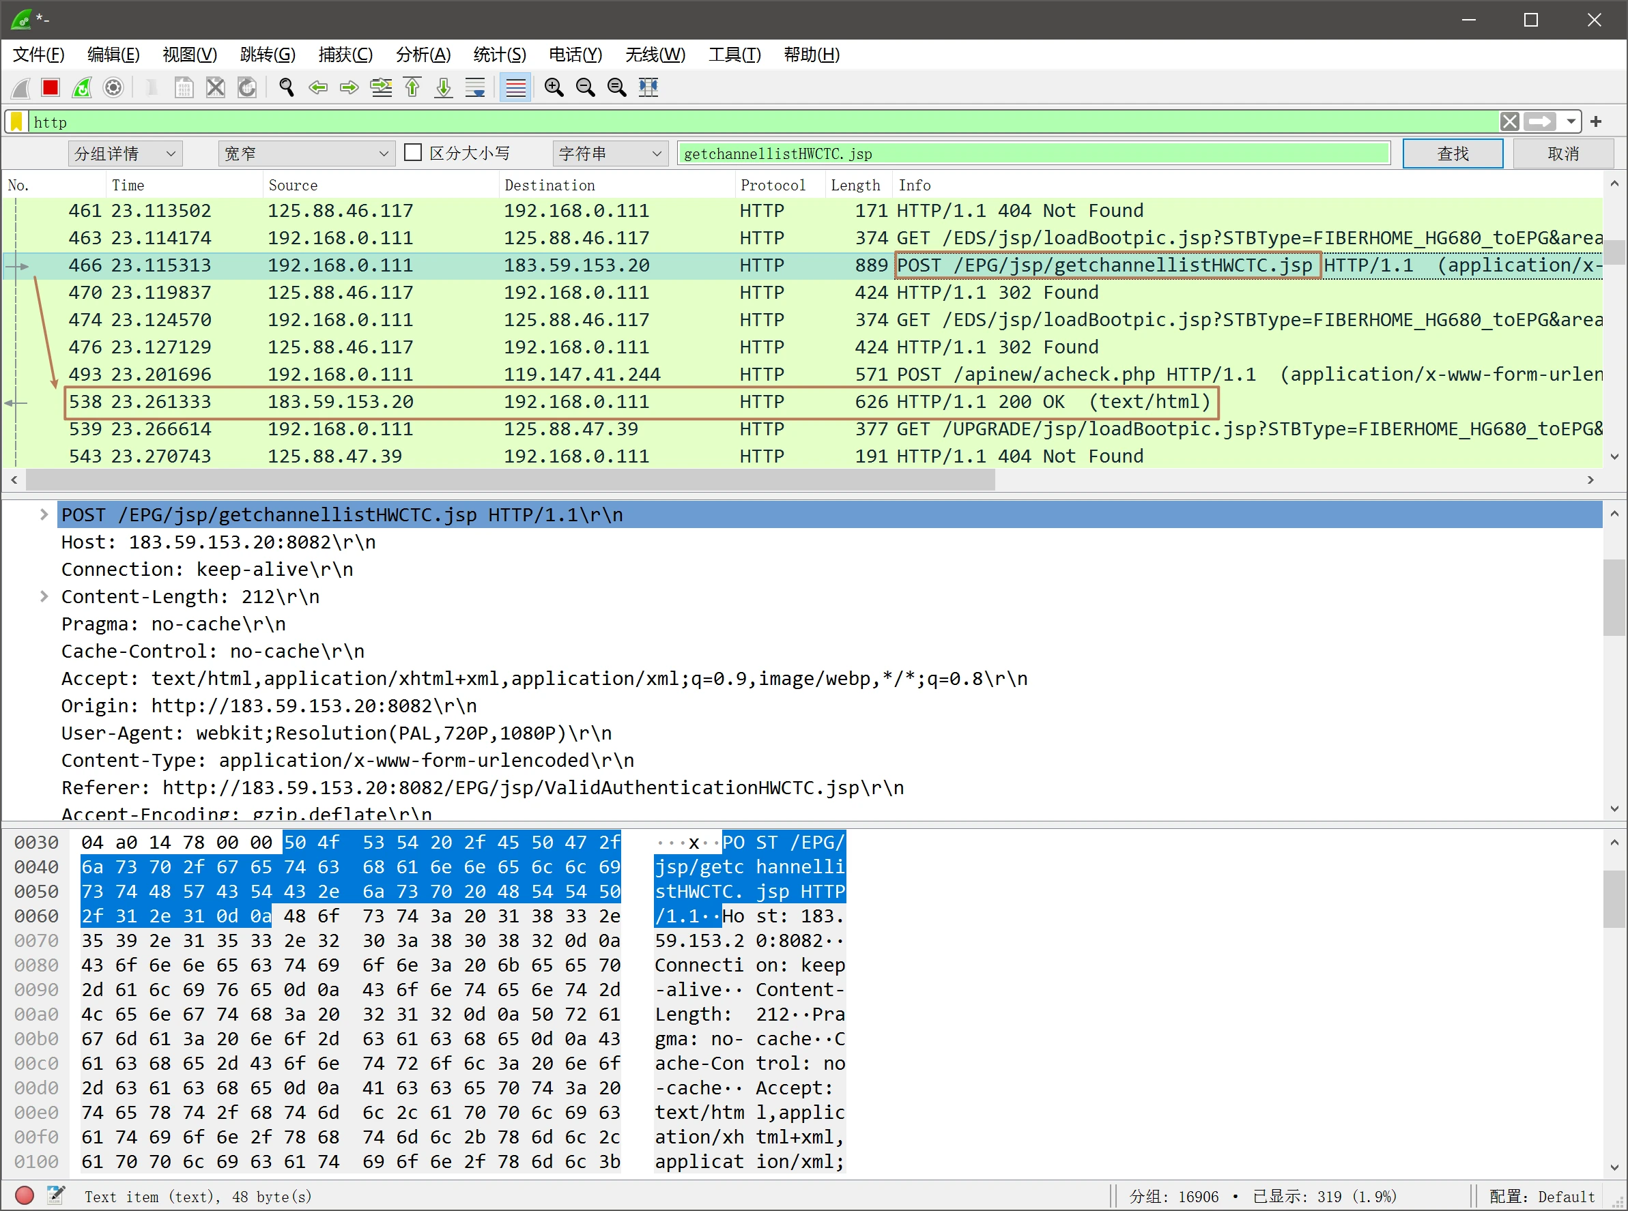Viewport: 1628px width, 1211px height.
Task: Open the 统计(S) menu
Action: point(500,55)
